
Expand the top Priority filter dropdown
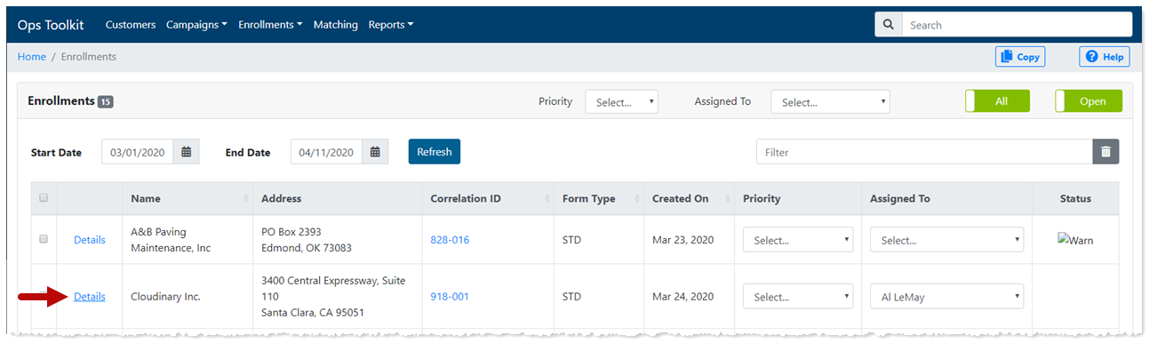(621, 102)
